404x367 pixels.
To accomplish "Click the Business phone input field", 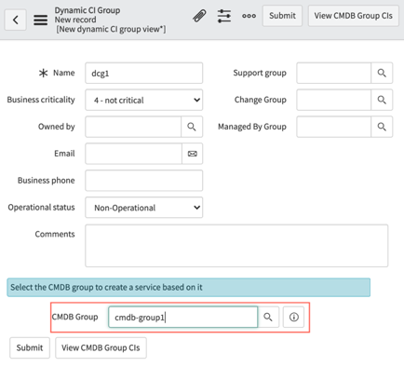I will click(x=144, y=181).
